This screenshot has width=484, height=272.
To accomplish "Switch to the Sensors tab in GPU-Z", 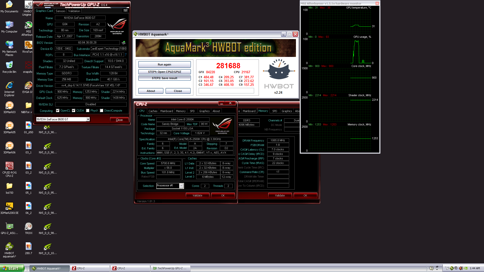I will [60, 11].
